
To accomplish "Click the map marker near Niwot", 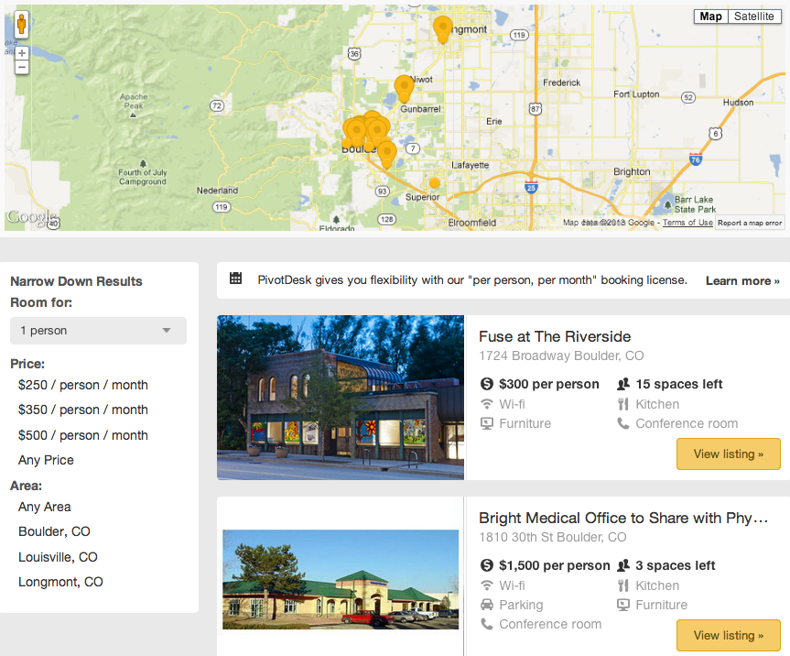I will pyautogui.click(x=404, y=88).
